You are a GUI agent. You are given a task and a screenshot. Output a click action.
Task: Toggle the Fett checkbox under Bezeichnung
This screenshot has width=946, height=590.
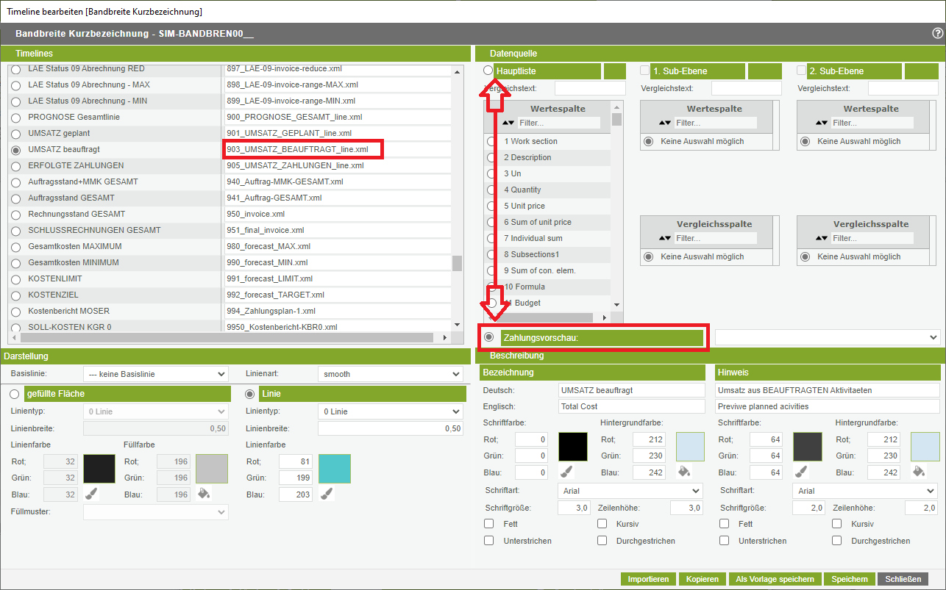(x=489, y=524)
